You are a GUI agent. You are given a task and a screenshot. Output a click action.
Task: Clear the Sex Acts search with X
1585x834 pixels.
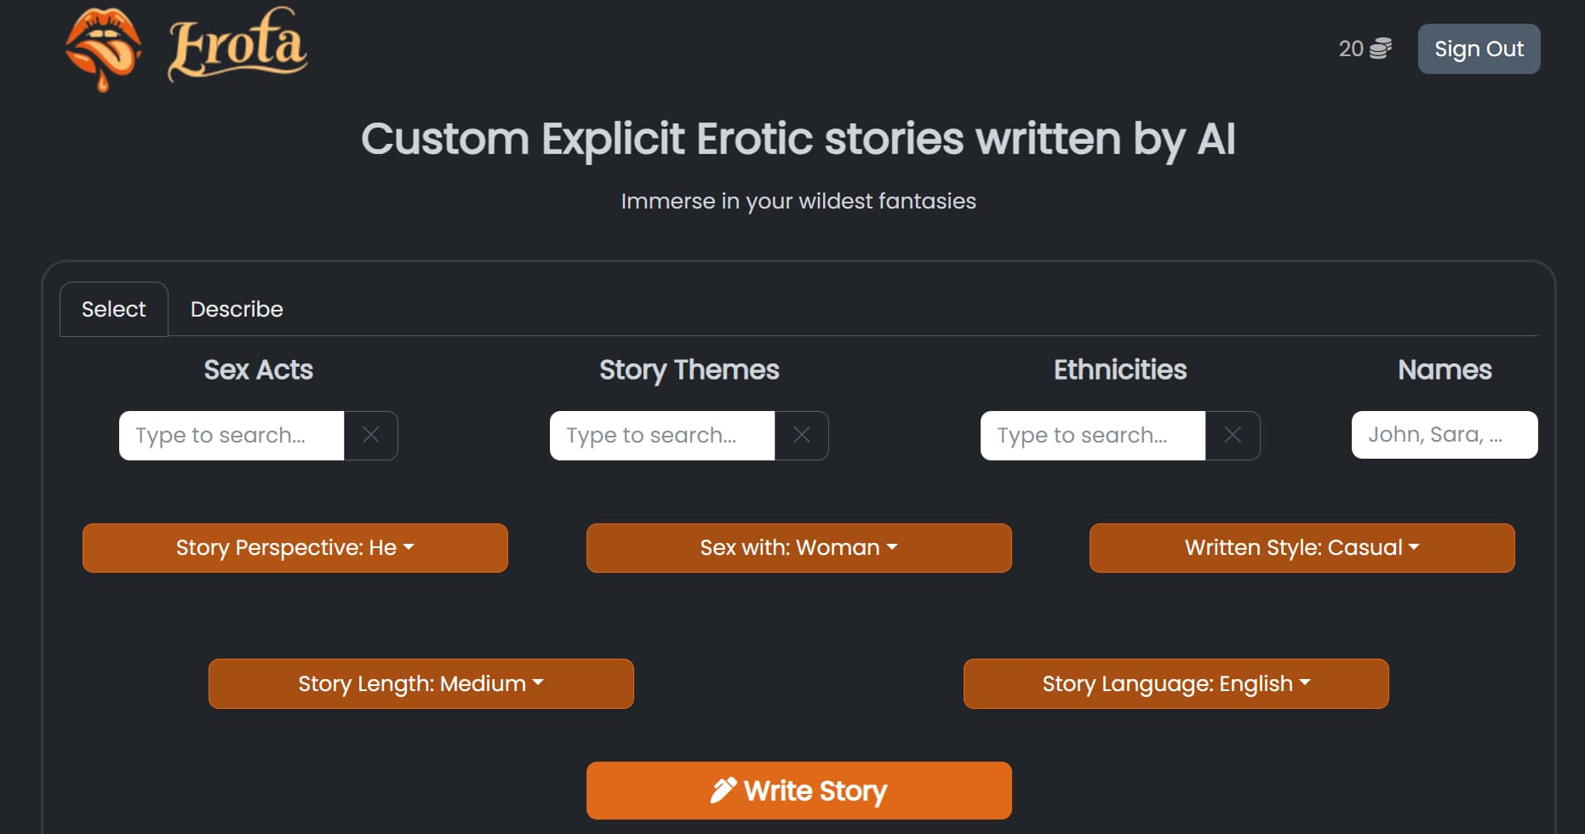point(371,435)
